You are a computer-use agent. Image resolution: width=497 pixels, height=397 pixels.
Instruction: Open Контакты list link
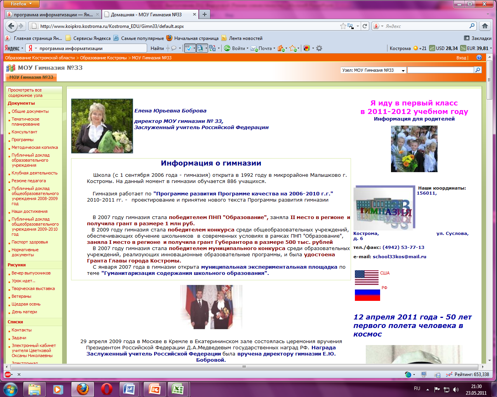click(x=22, y=330)
